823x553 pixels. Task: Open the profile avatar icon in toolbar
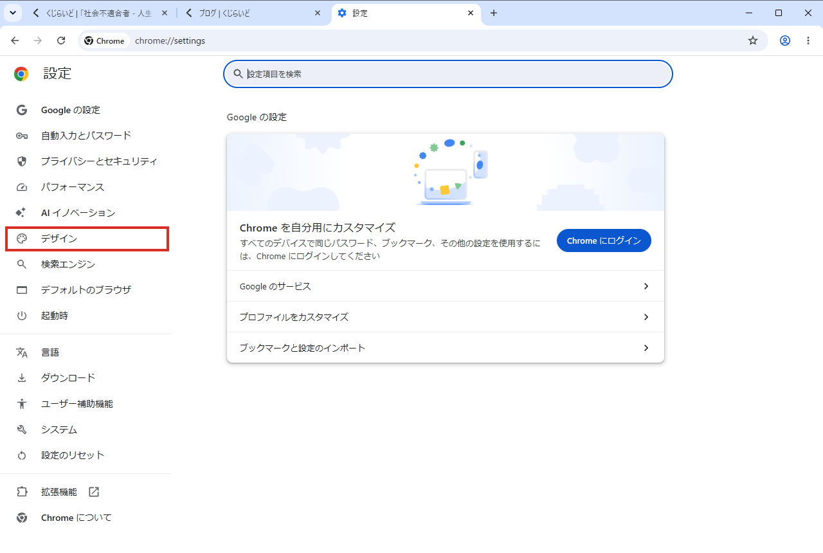tap(785, 41)
